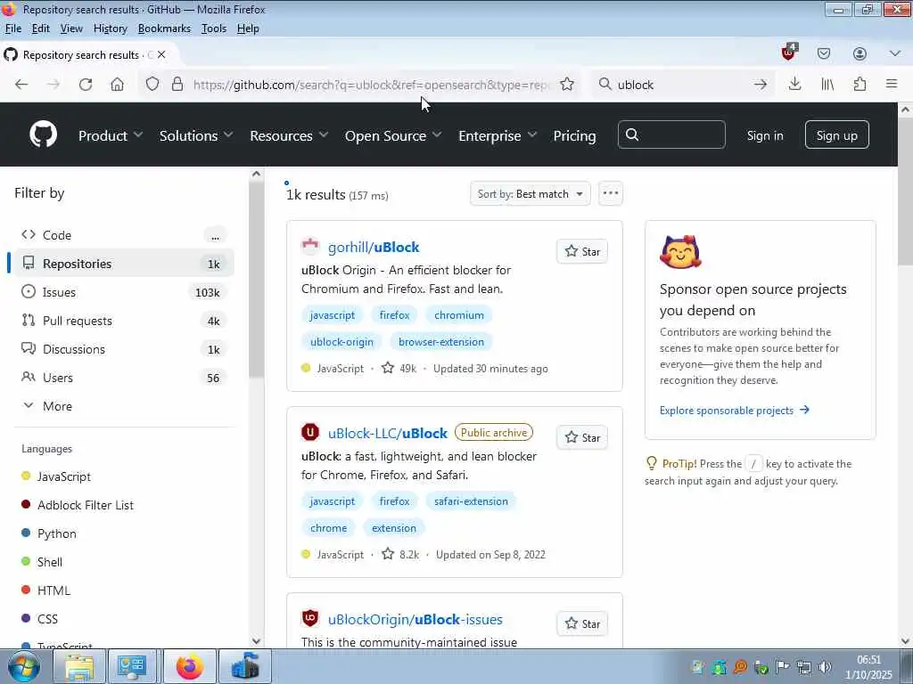Click uBlockOrigin shield avatar icon
The height and width of the screenshot is (684, 913).
[310, 618]
